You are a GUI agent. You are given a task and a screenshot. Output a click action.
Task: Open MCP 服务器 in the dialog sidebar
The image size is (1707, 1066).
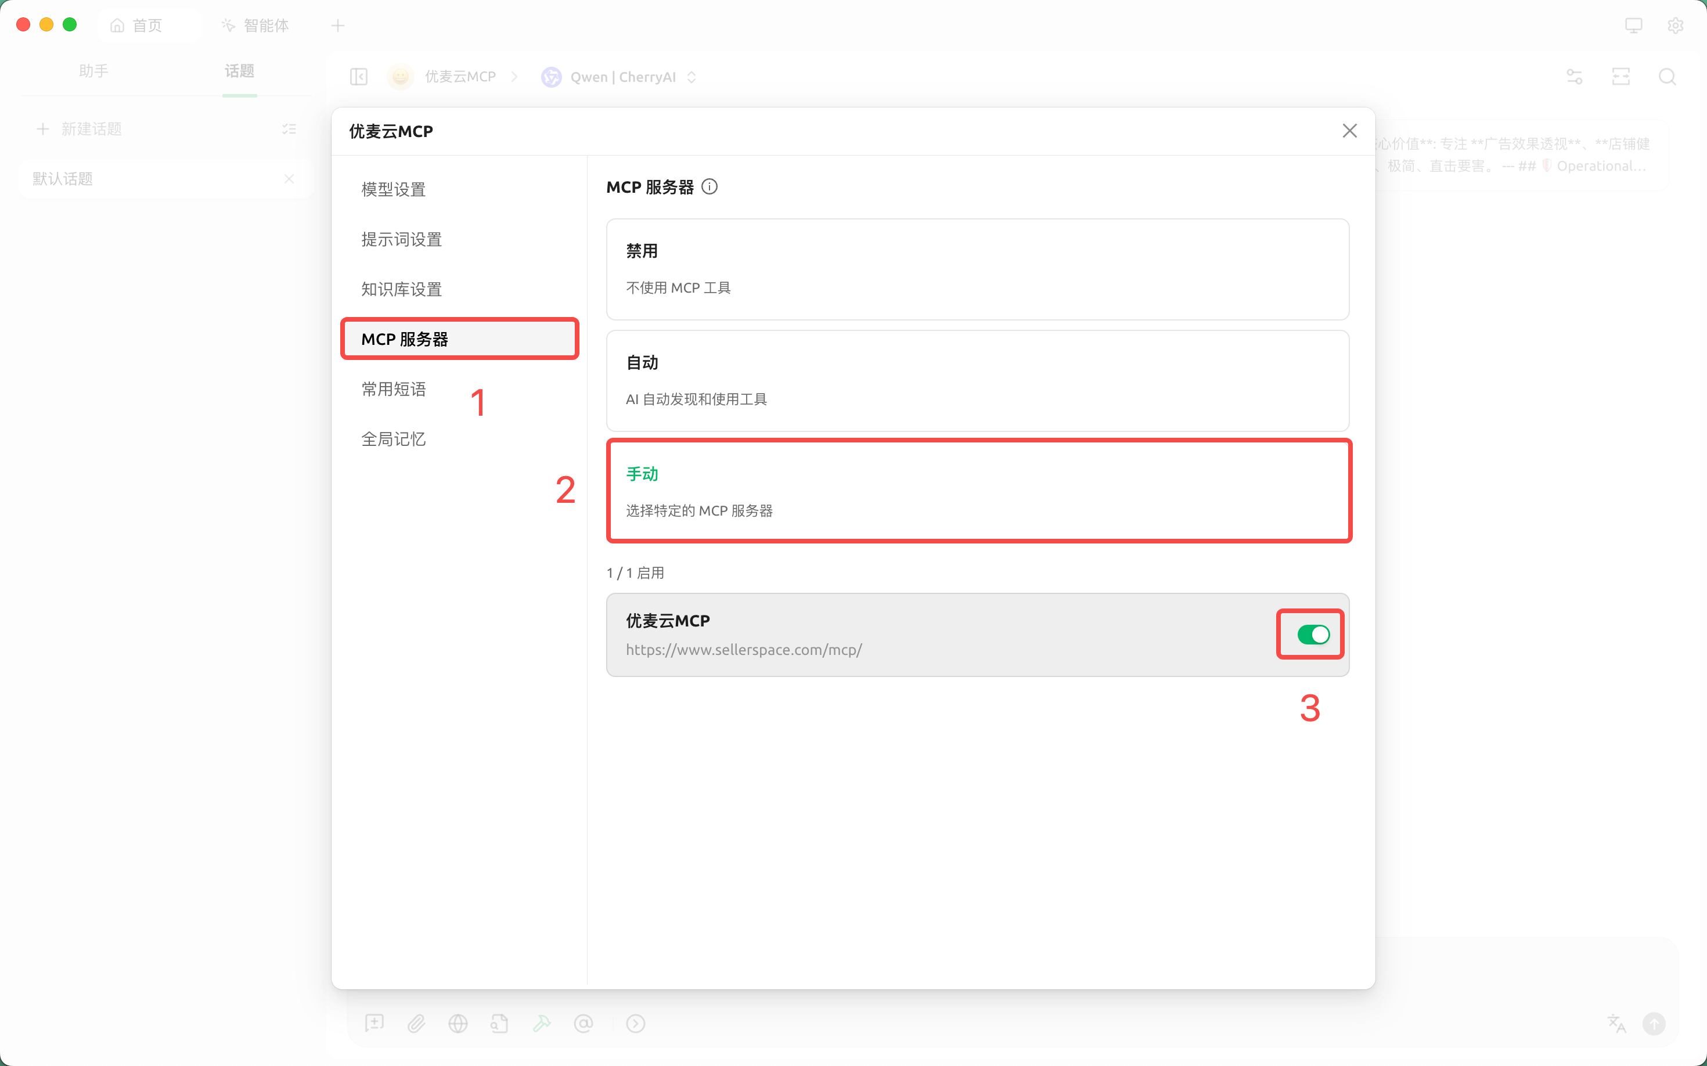[x=460, y=339]
